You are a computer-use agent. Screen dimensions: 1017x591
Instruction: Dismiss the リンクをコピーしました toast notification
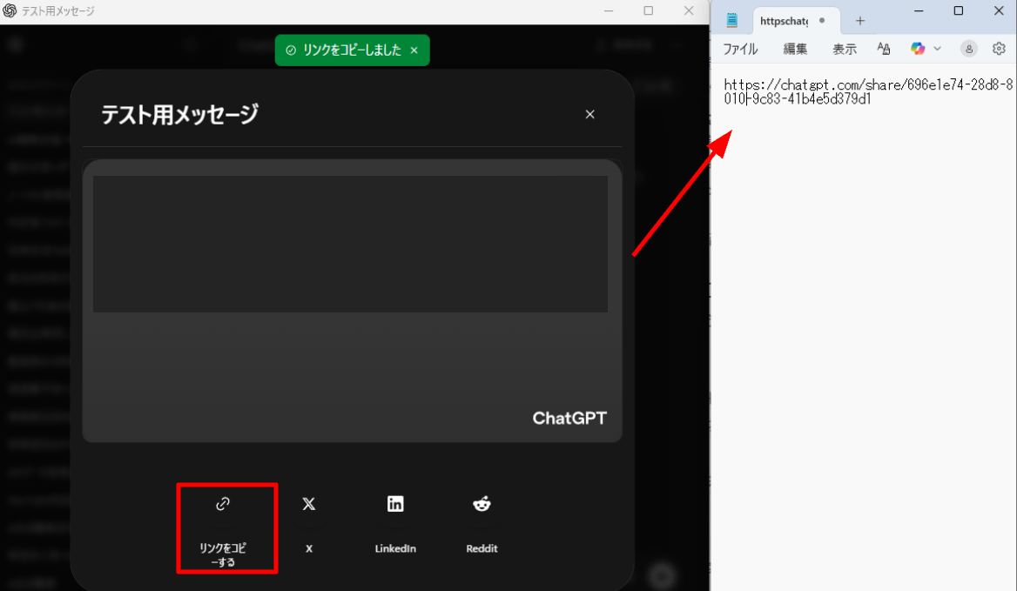[x=414, y=50]
